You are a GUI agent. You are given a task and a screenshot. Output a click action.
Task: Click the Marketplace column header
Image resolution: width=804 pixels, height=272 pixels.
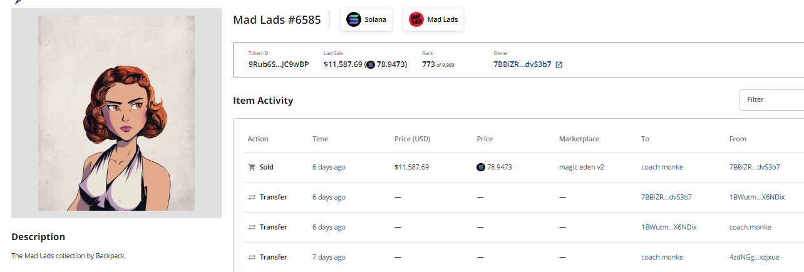click(579, 139)
